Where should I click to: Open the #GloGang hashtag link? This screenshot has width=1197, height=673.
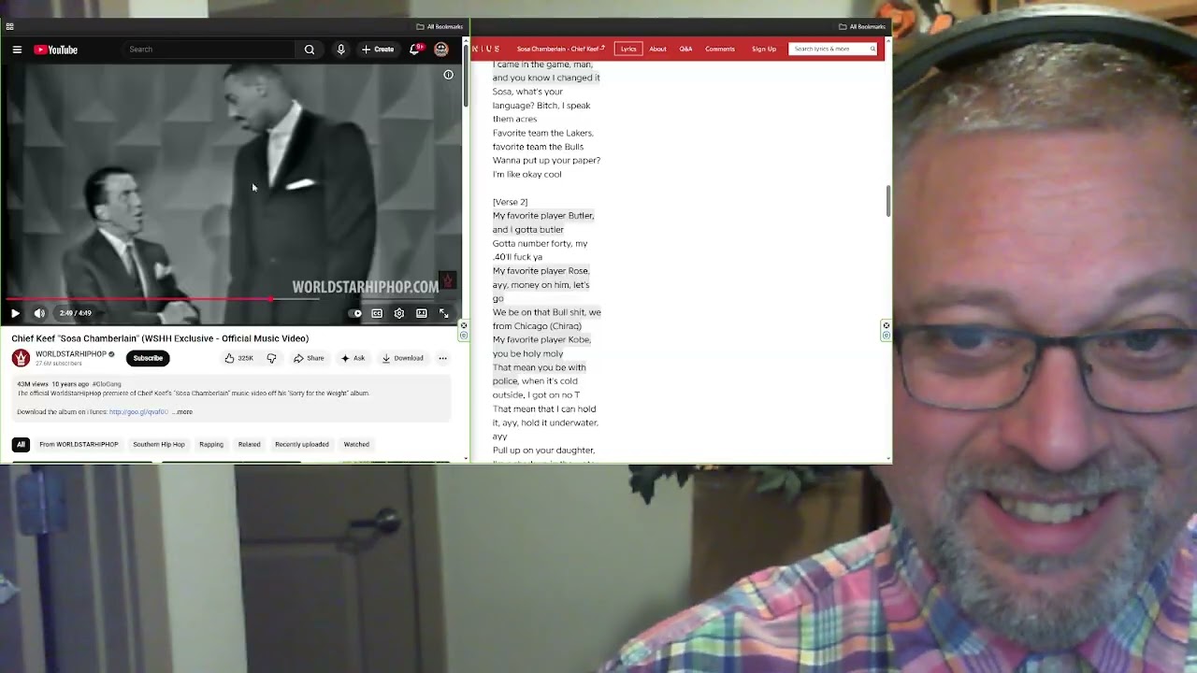coord(107,384)
